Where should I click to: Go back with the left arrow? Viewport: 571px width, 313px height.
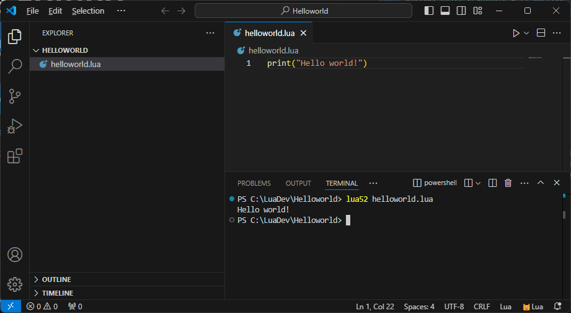[x=166, y=11]
